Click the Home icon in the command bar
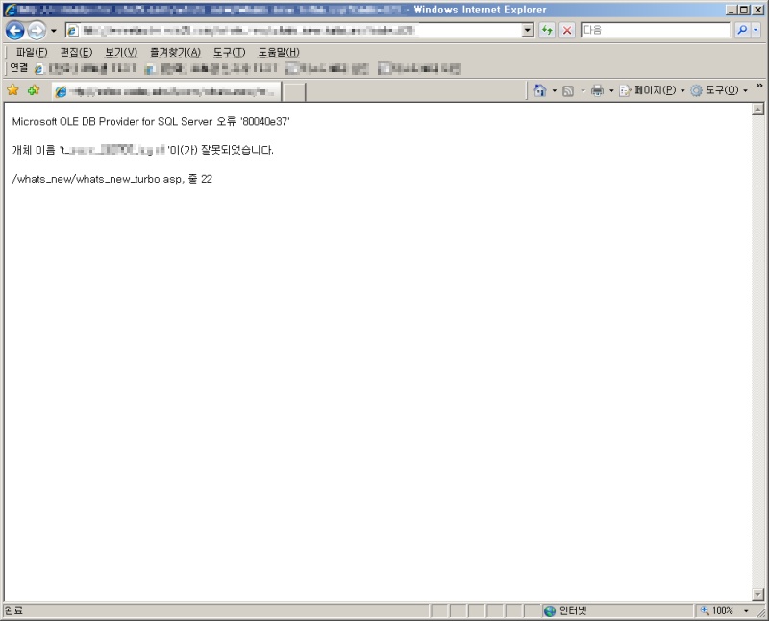This screenshot has width=769, height=621. [x=540, y=90]
